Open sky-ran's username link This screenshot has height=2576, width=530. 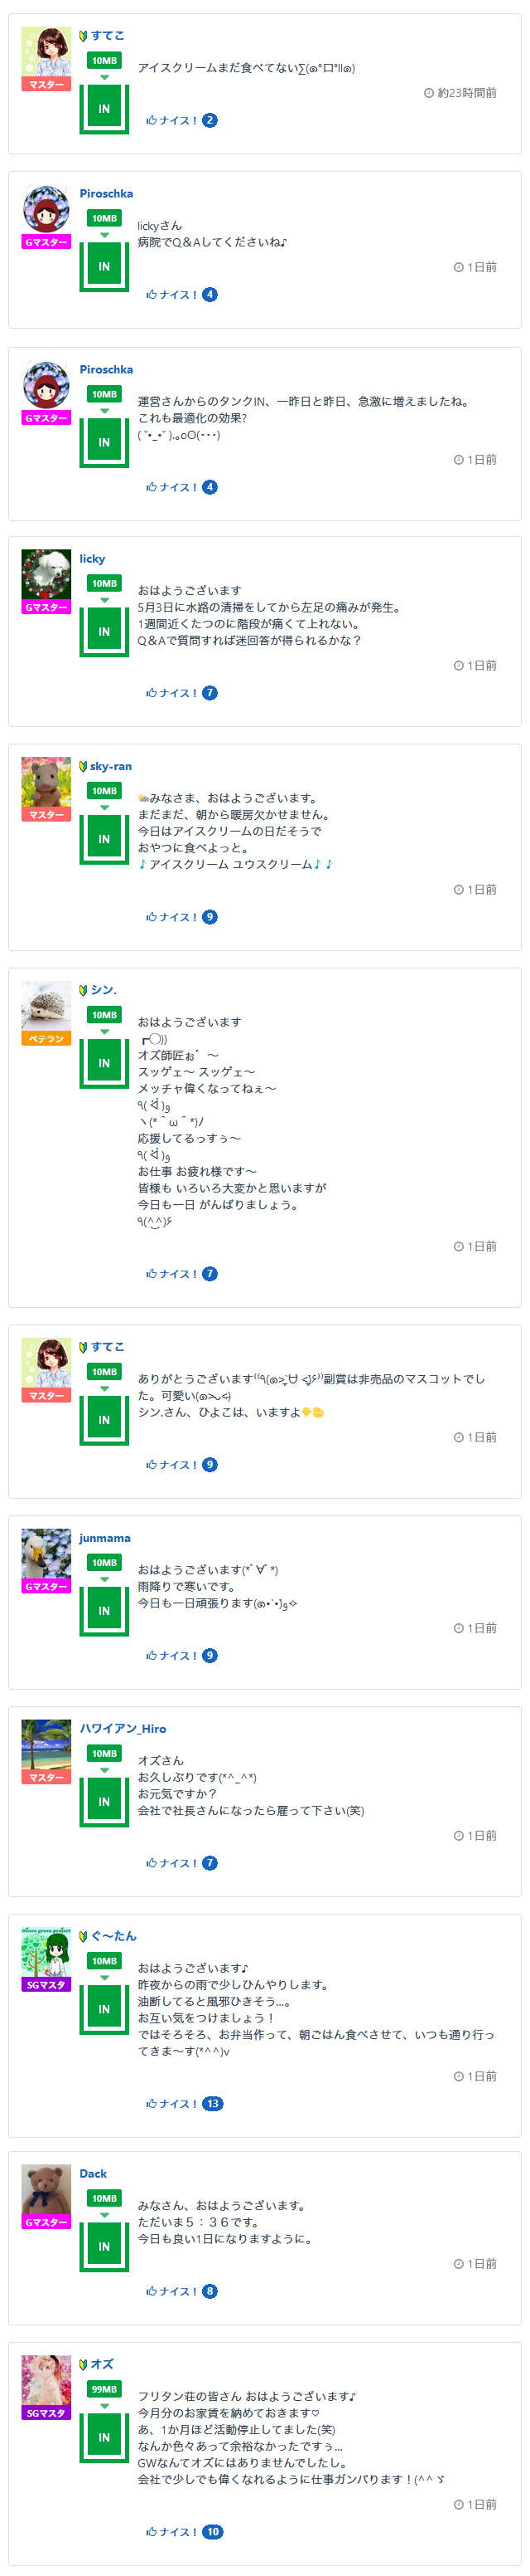(x=110, y=767)
